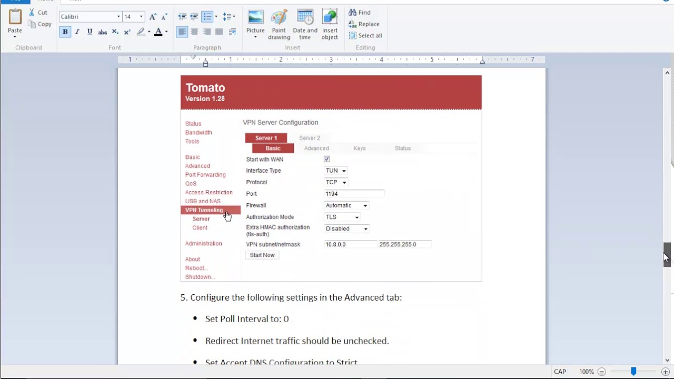Toggle underline formatting
Image resolution: width=674 pixels, height=379 pixels.
click(x=90, y=32)
